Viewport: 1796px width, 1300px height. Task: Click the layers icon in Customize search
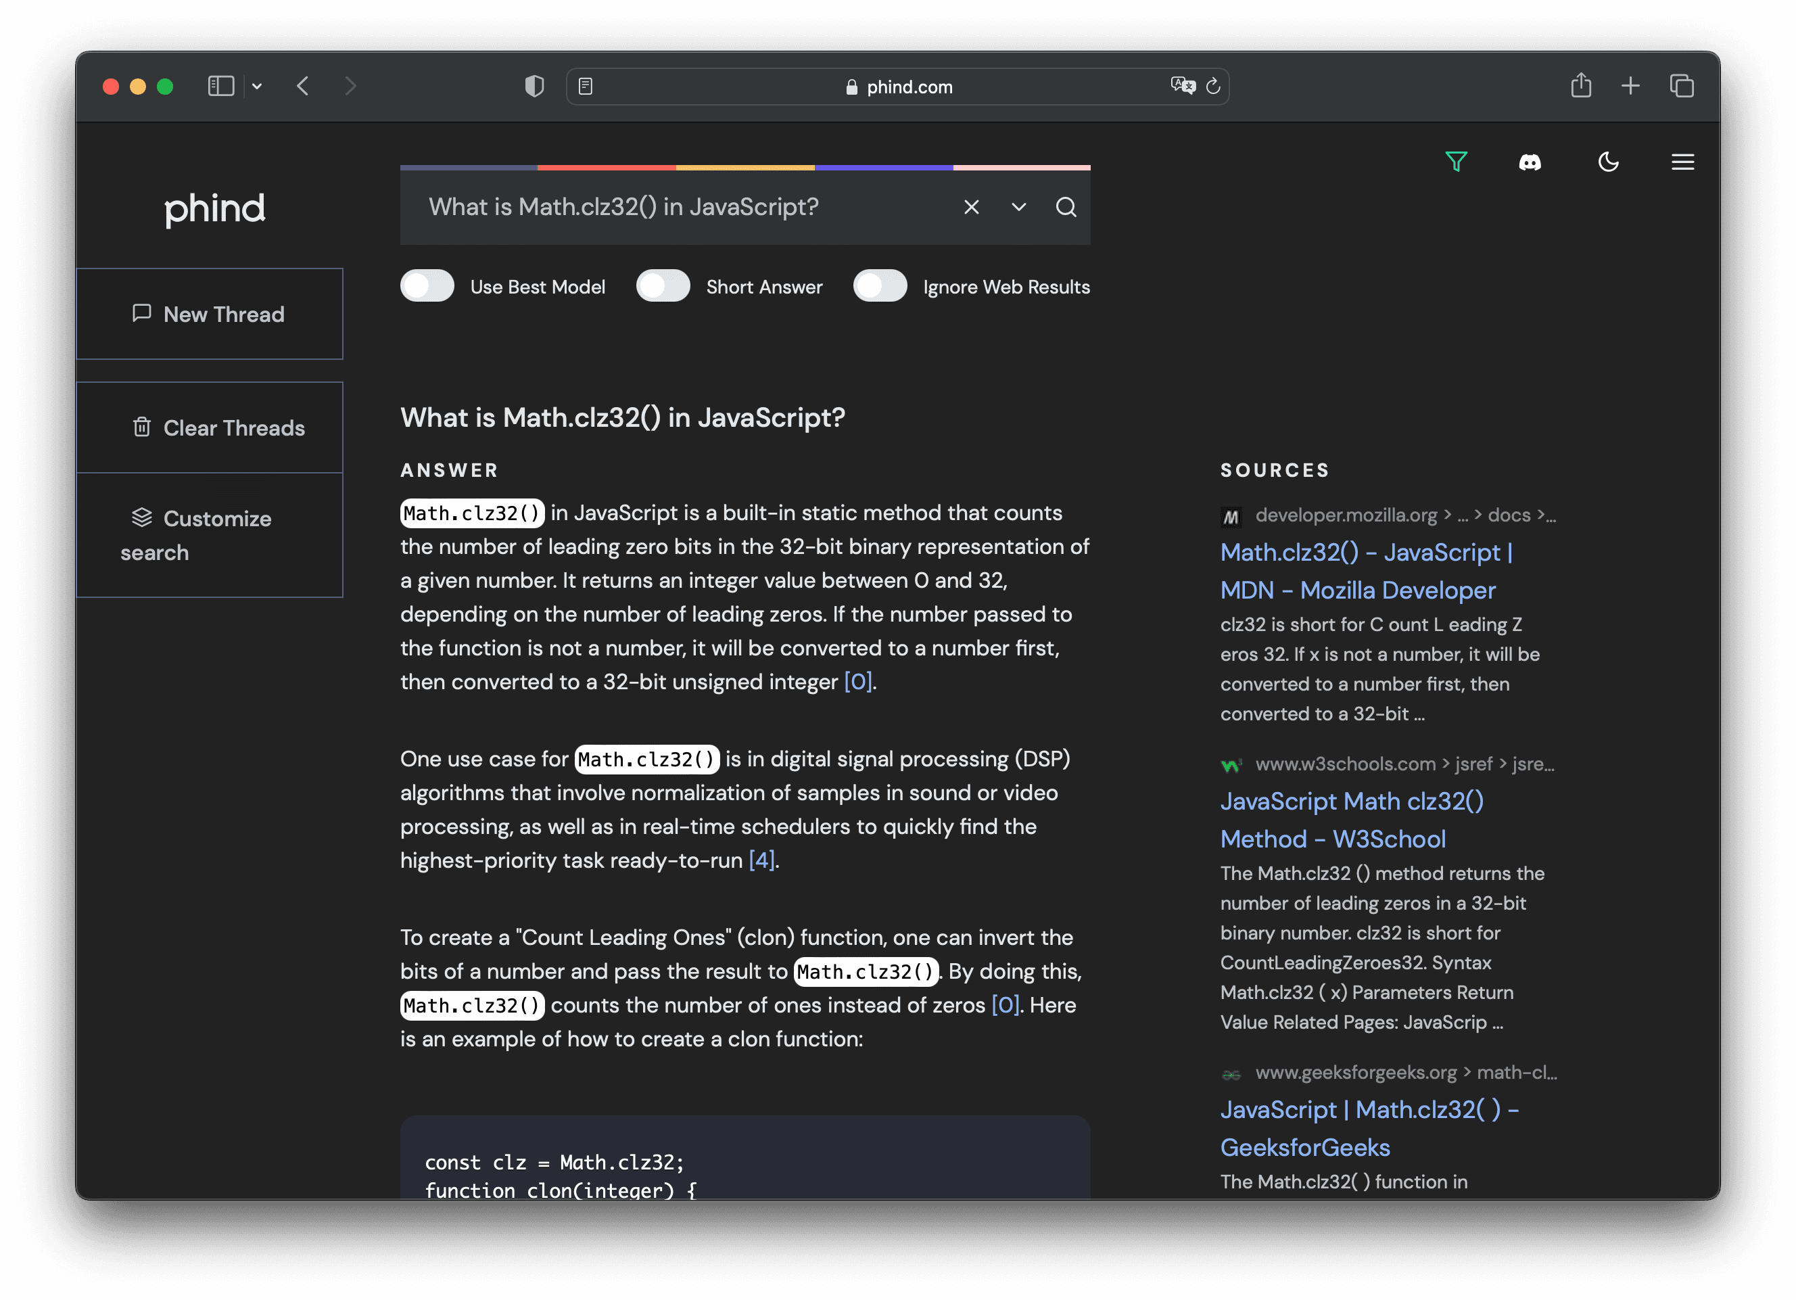(x=142, y=517)
